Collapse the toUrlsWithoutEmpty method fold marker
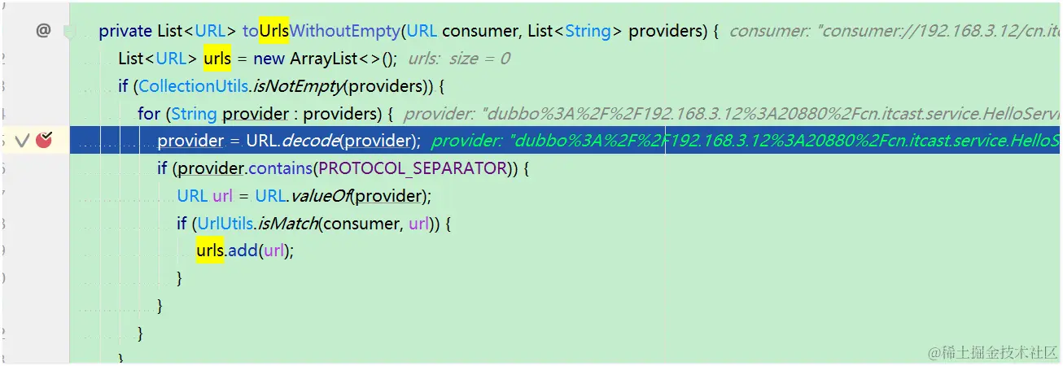 point(71,32)
